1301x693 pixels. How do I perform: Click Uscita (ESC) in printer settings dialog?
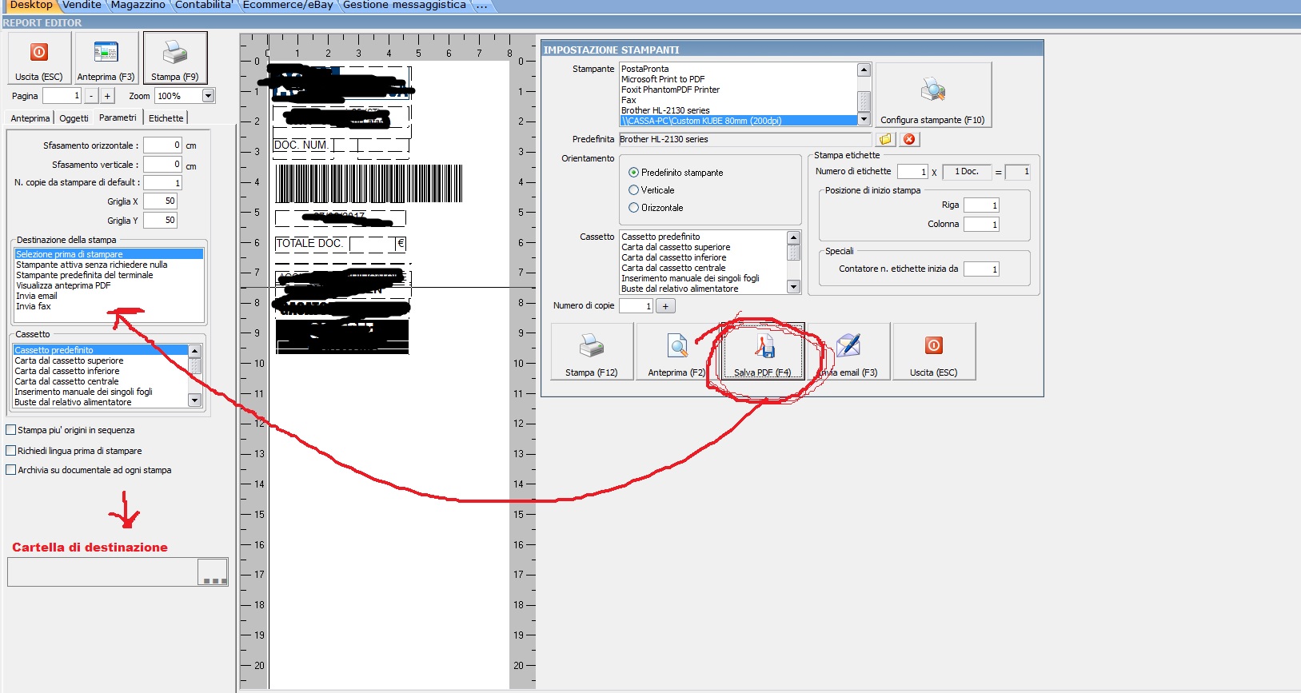click(934, 351)
